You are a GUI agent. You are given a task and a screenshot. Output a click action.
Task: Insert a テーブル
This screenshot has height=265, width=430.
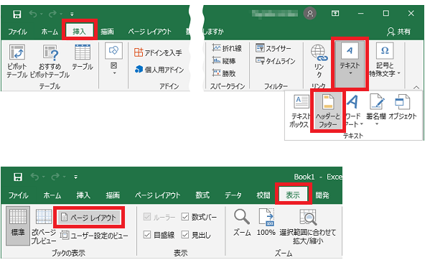point(83,57)
